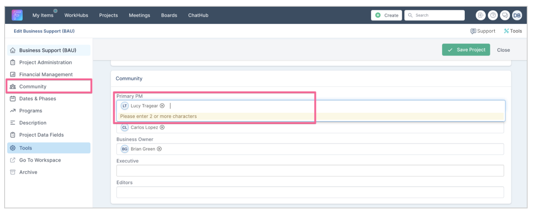Screen dimensions: 536x213
Task: Click the app logo in the top bar
Action: pos(17,15)
